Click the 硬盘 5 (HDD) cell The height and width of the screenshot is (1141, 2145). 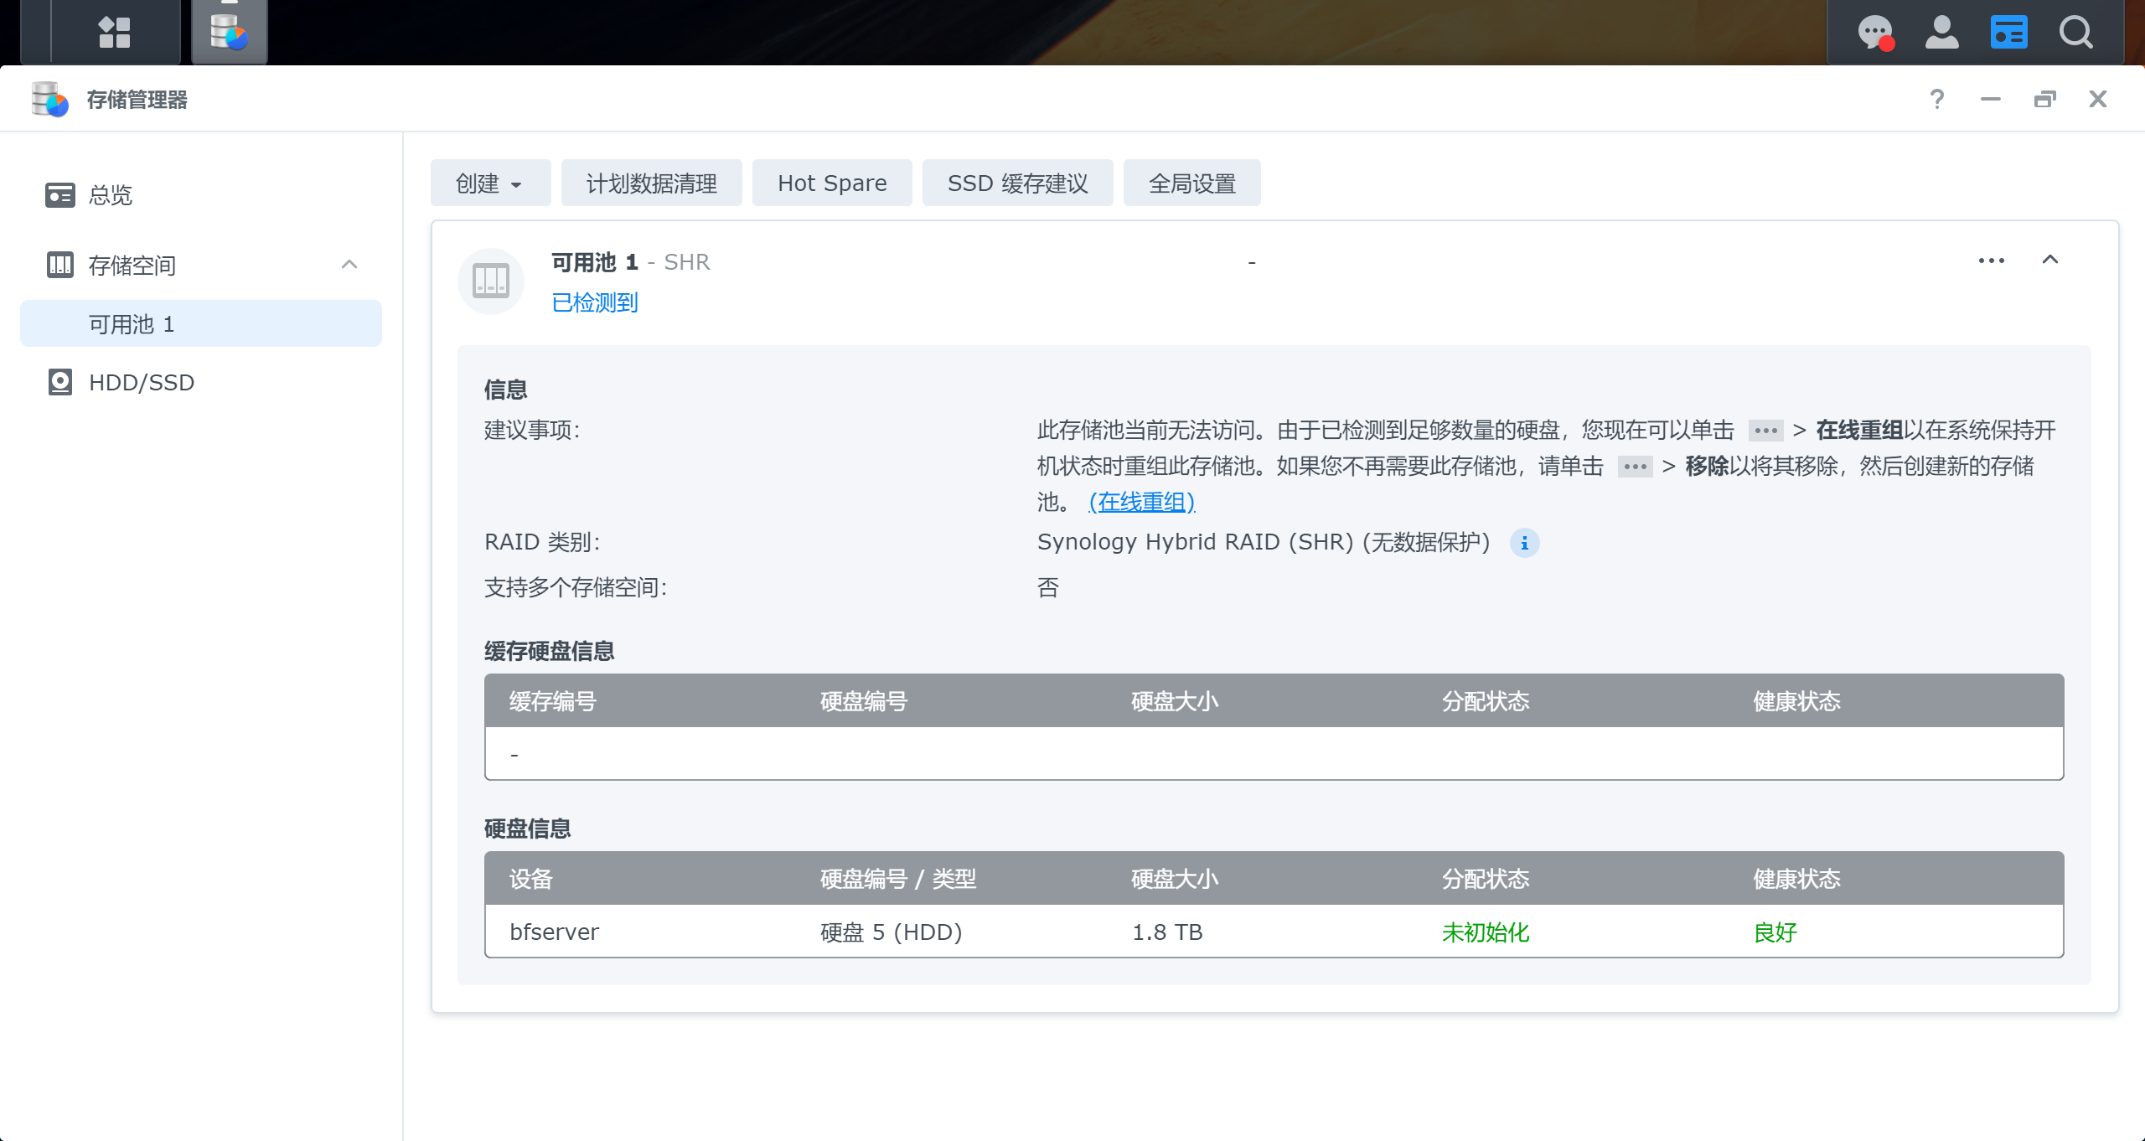(891, 932)
